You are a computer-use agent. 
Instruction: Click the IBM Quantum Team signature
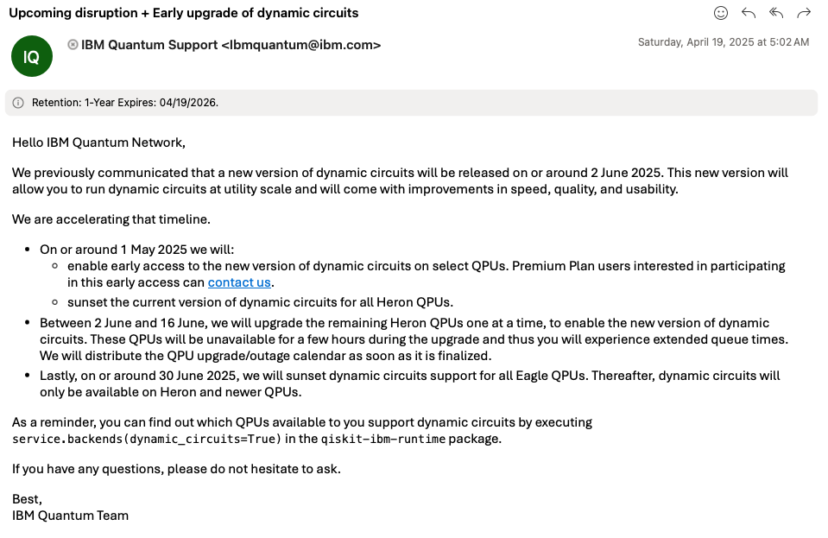coord(70,516)
